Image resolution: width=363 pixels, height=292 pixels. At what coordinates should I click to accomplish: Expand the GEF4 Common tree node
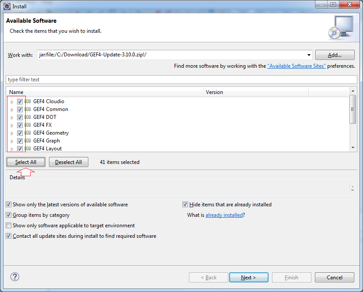coord(12,110)
